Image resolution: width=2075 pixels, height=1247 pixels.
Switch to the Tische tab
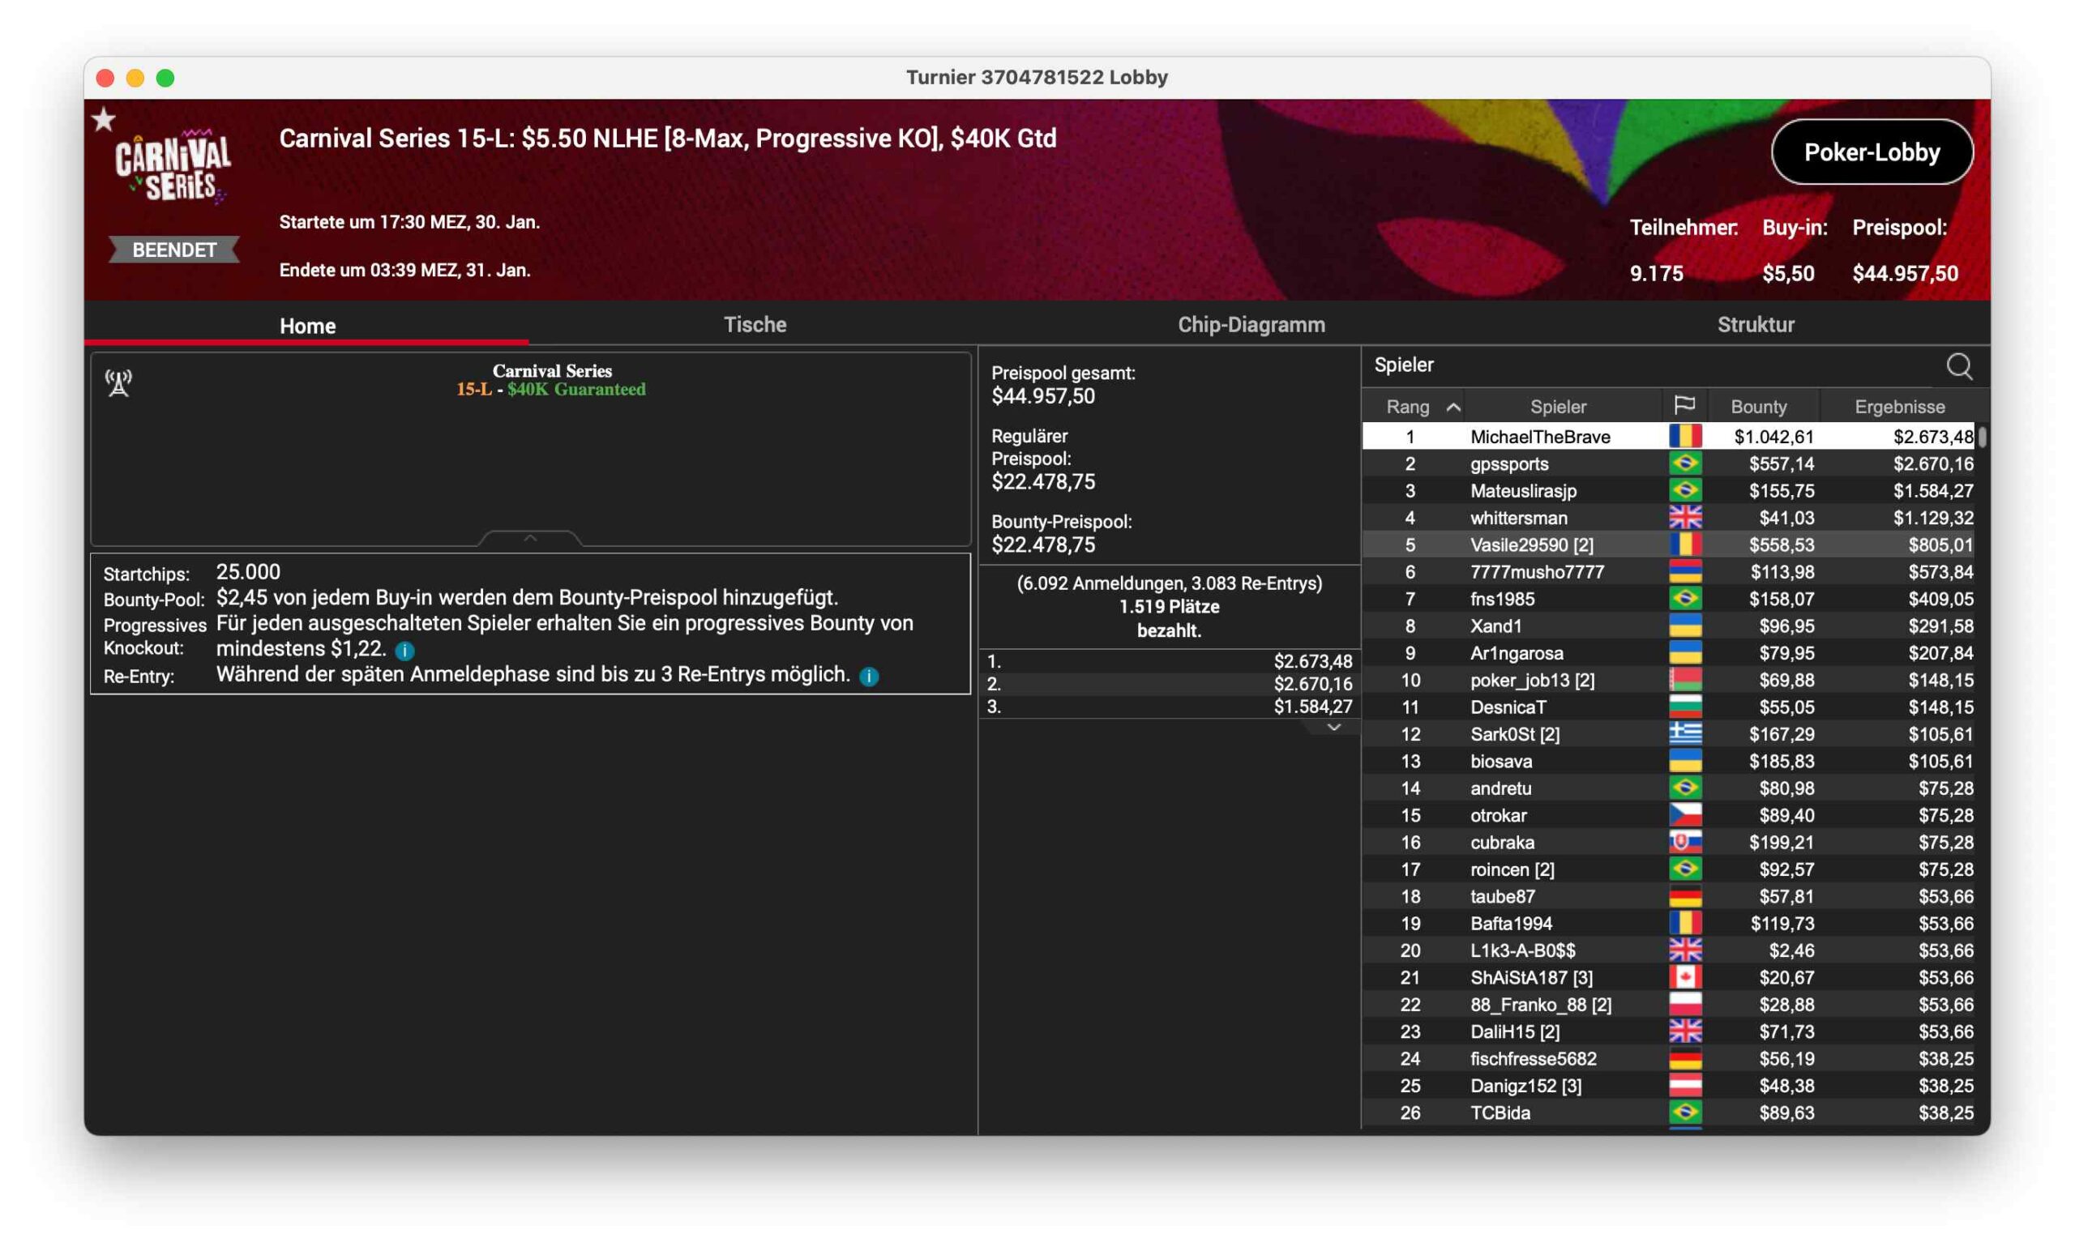tap(755, 324)
